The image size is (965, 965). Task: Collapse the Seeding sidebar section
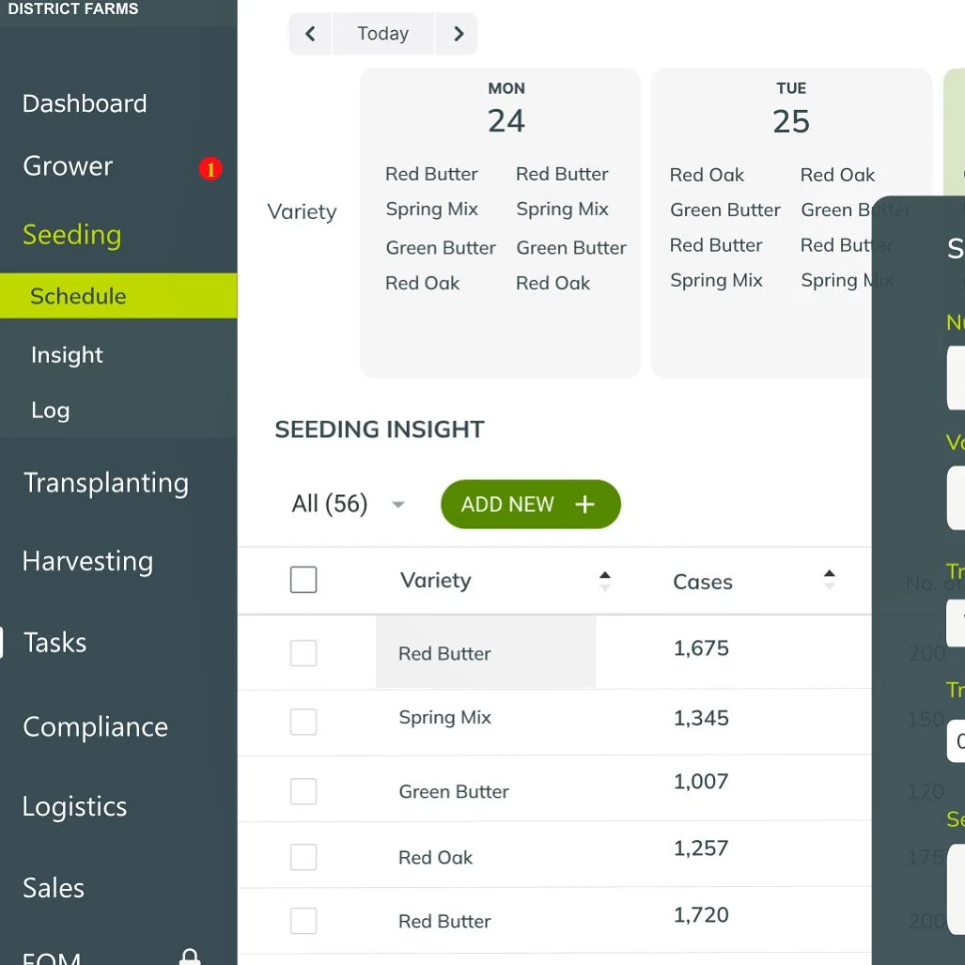[x=72, y=235]
